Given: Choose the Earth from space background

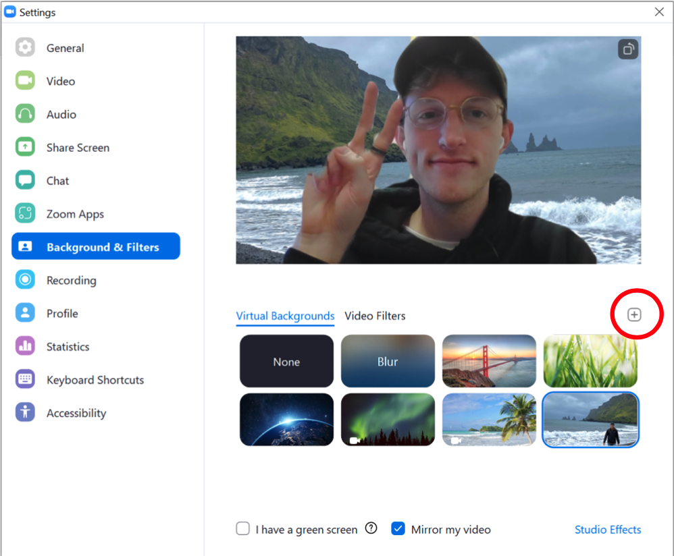Looking at the screenshot, I should pos(287,420).
